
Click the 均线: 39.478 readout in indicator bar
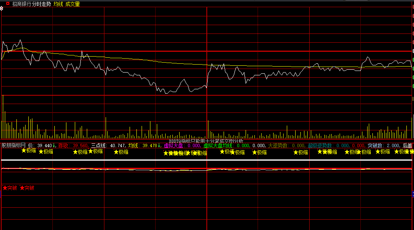144,145
